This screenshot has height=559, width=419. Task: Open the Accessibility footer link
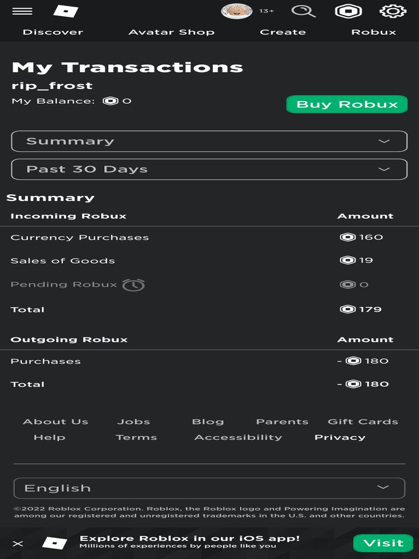238,437
